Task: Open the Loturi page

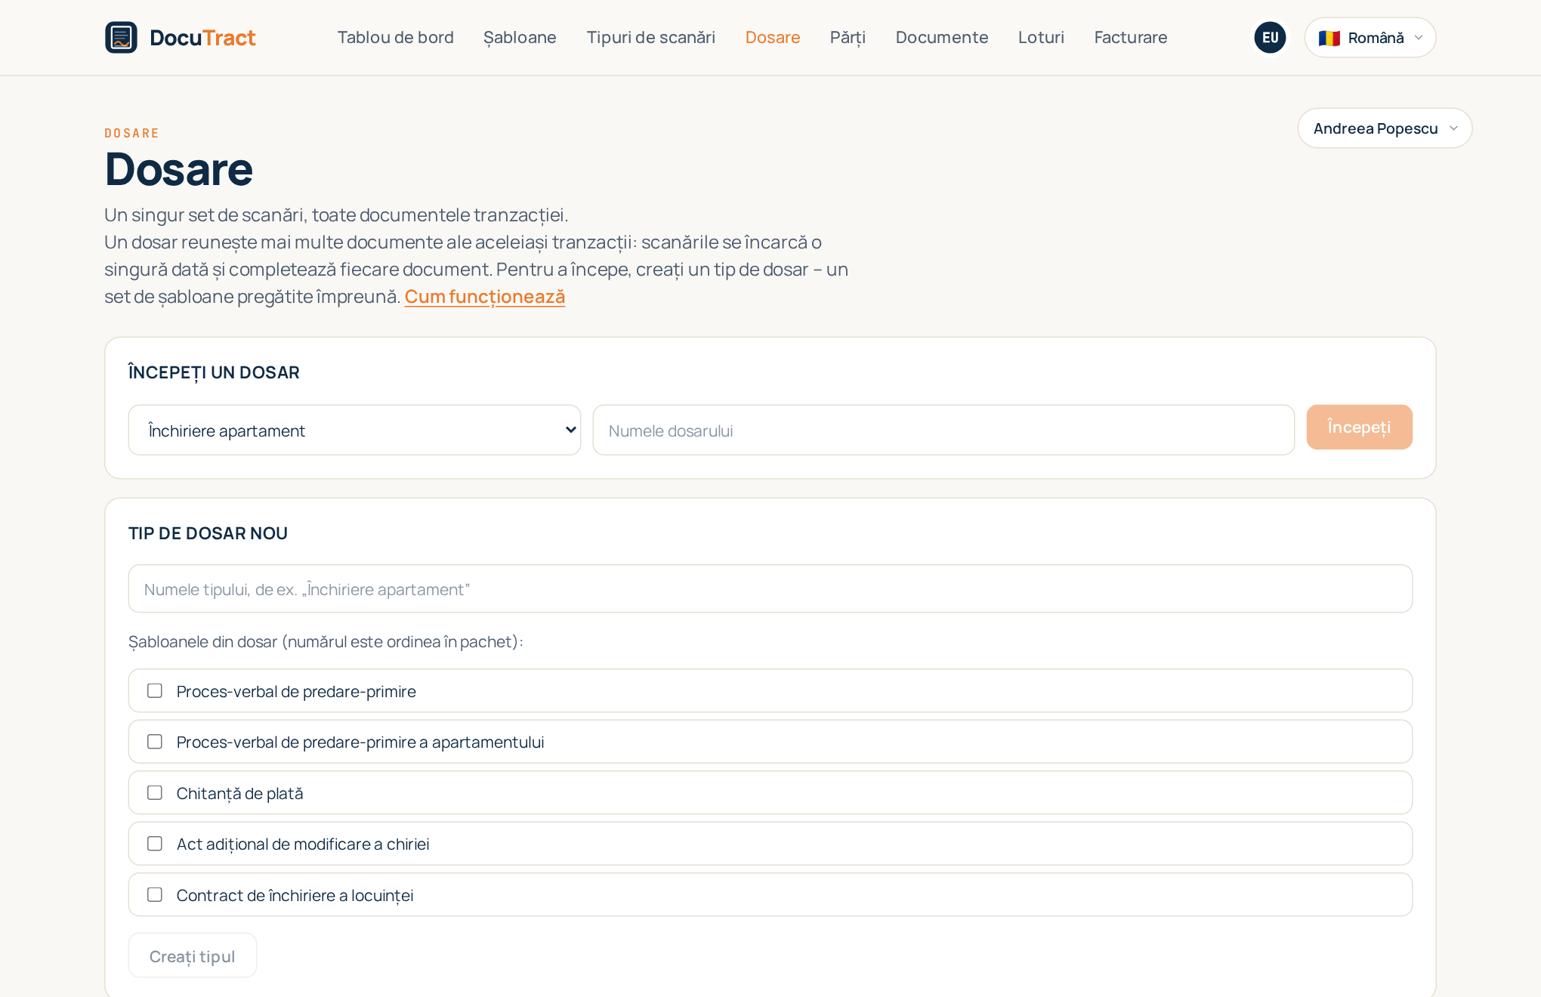Action: (x=1041, y=37)
